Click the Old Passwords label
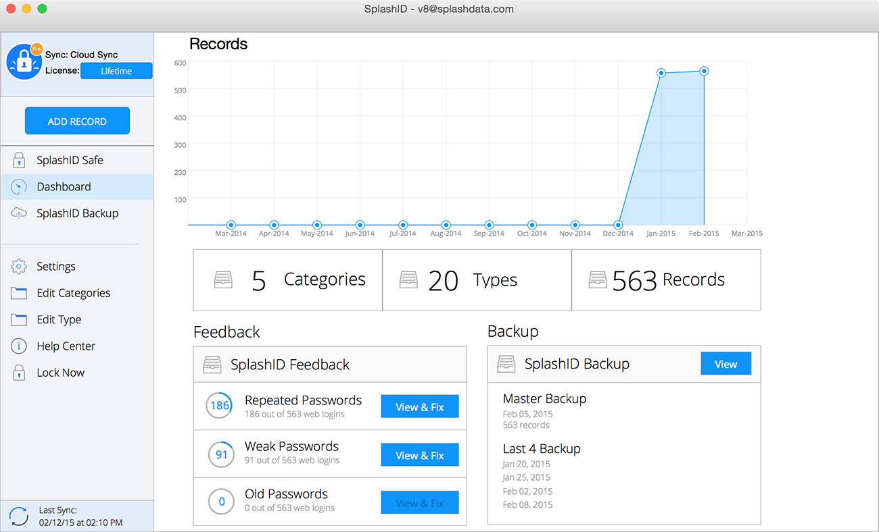879x532 pixels. [x=286, y=494]
